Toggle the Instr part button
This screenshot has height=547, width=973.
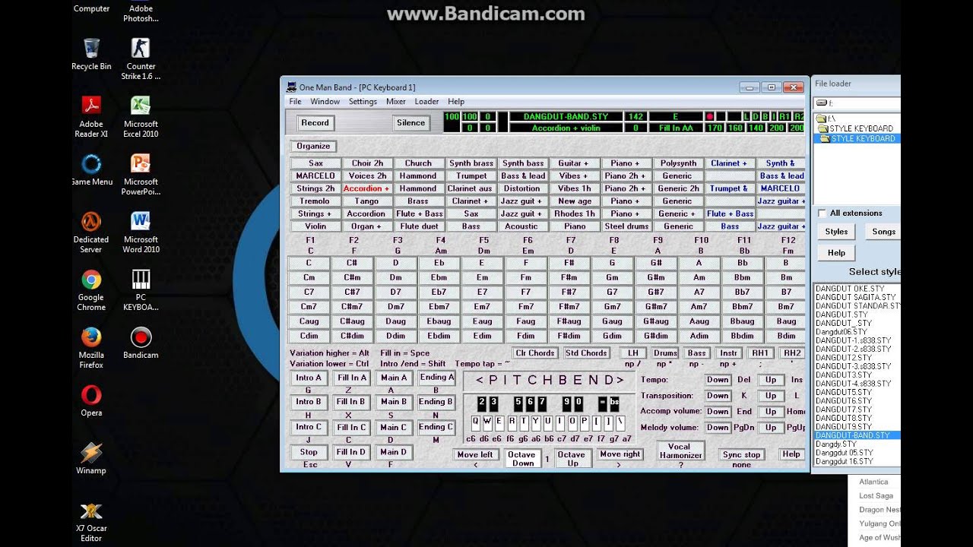point(728,353)
